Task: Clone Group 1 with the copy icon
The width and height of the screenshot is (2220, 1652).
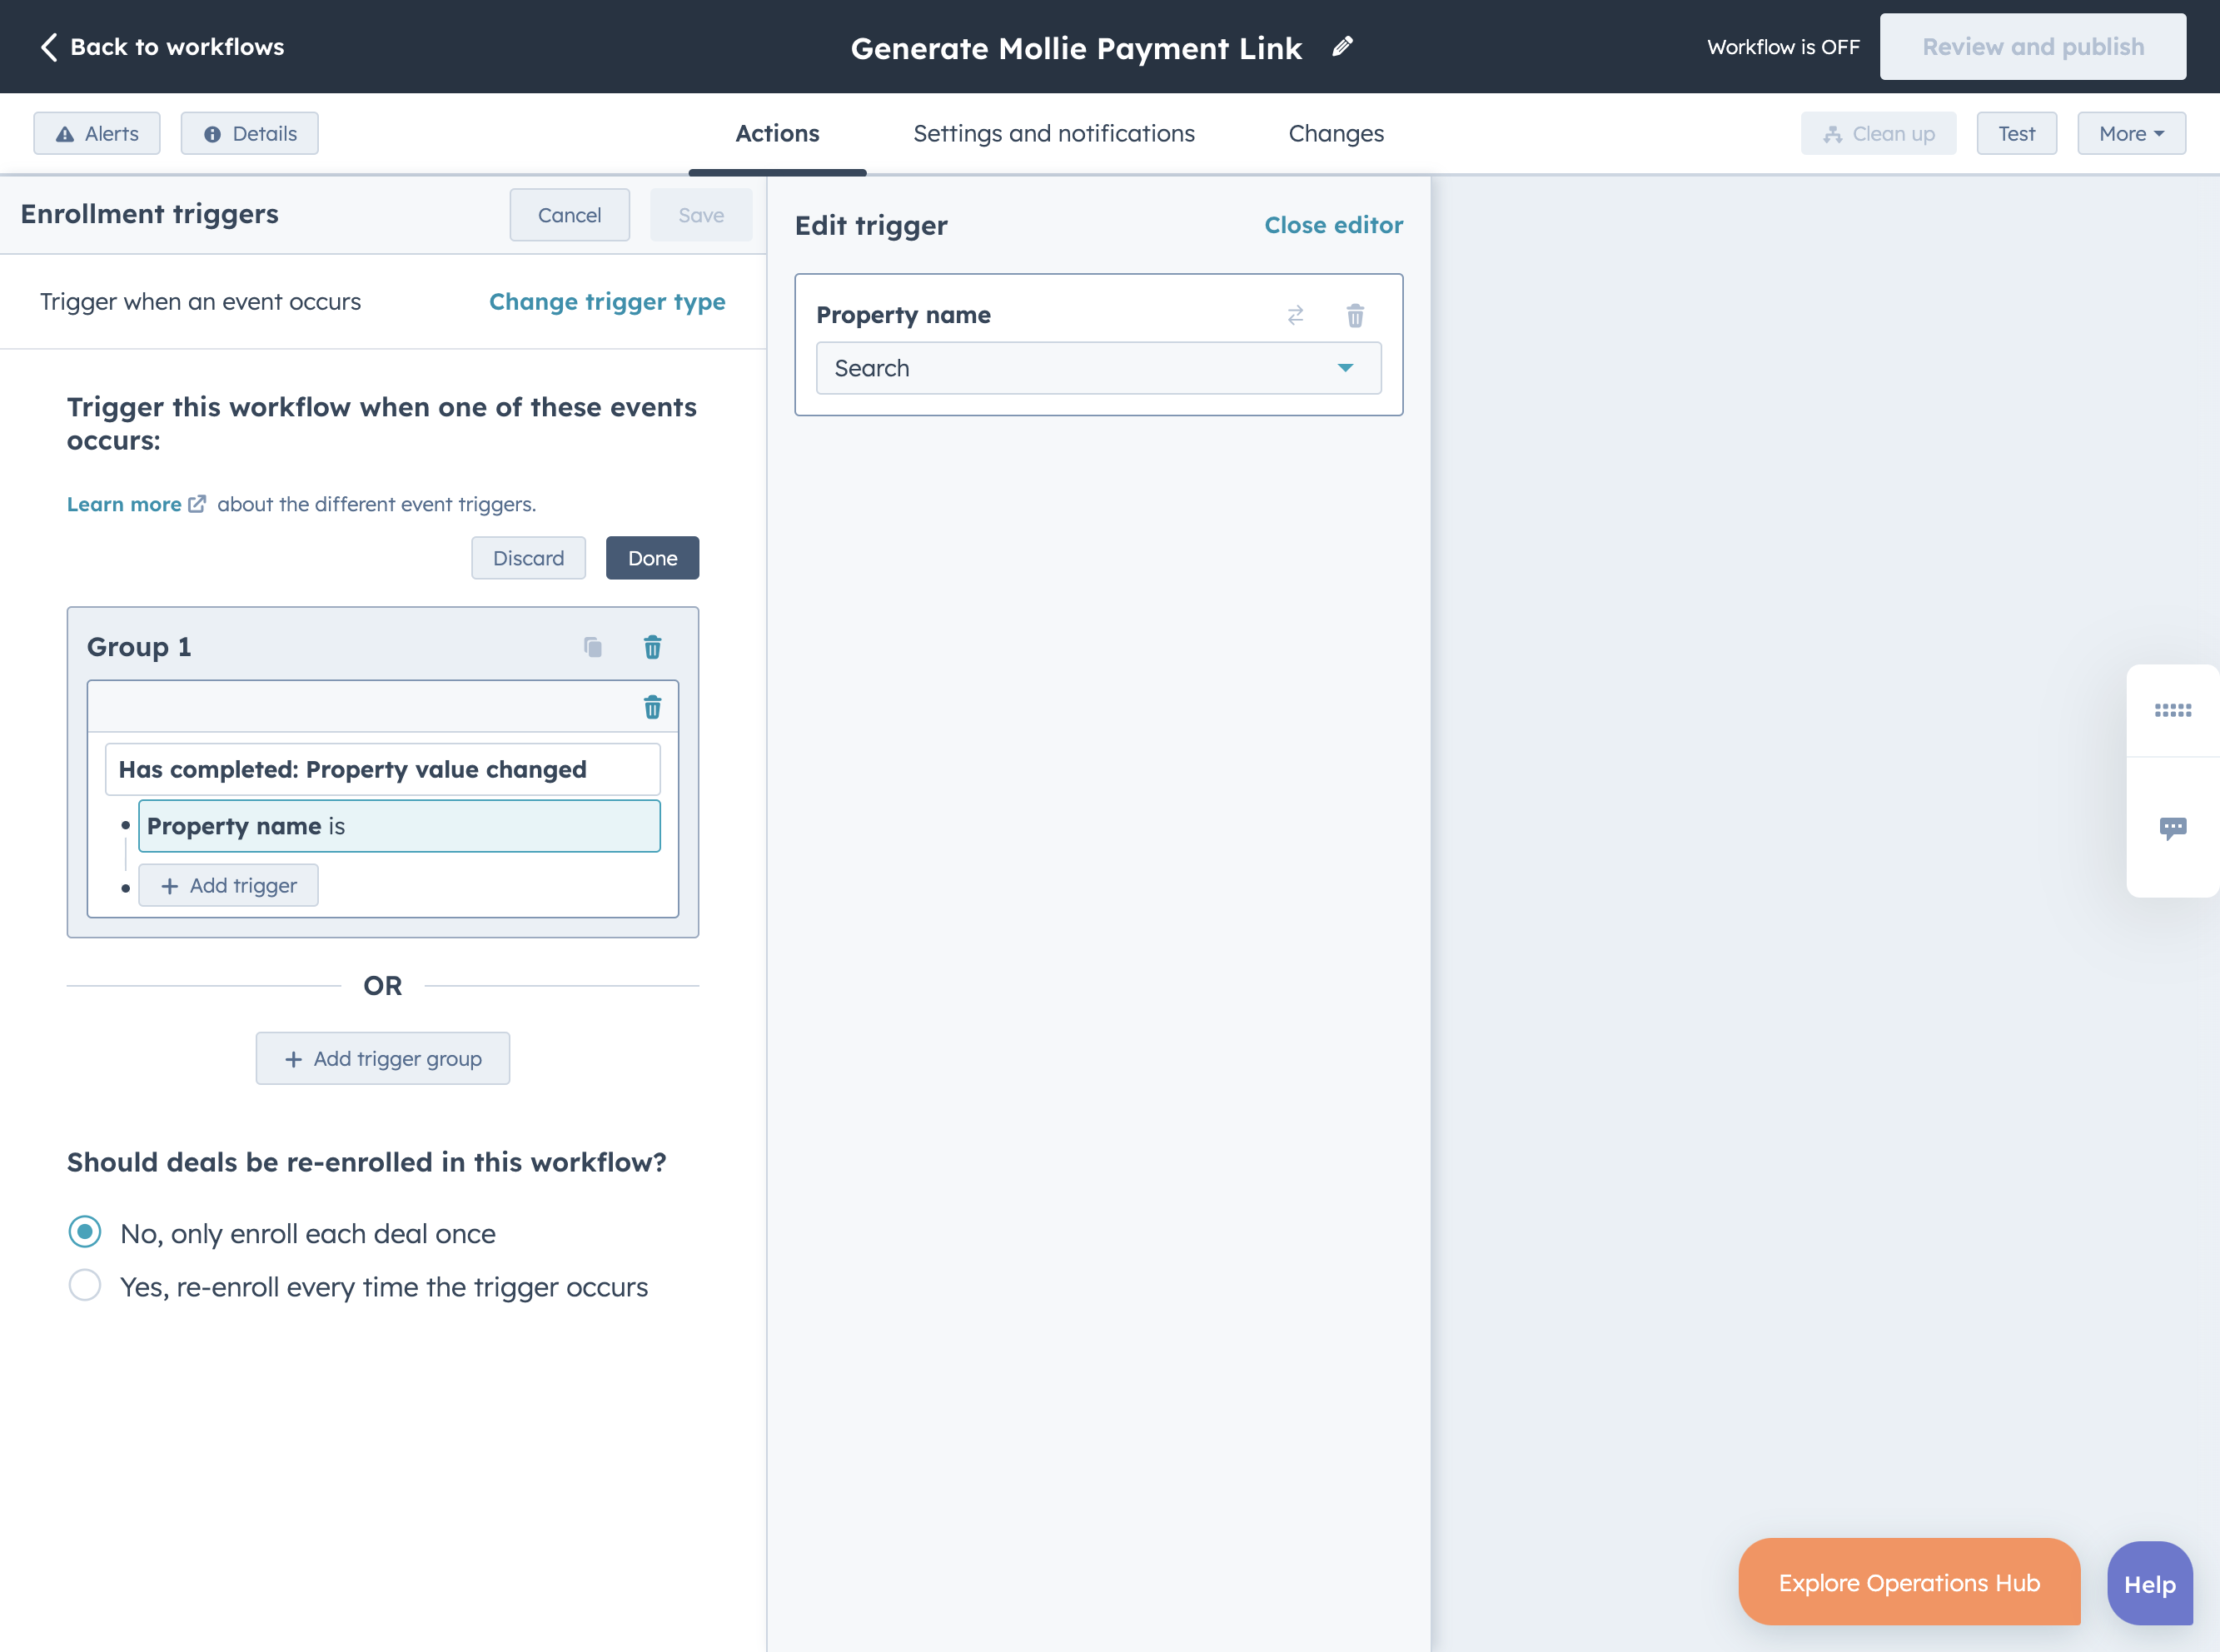Action: pos(593,647)
